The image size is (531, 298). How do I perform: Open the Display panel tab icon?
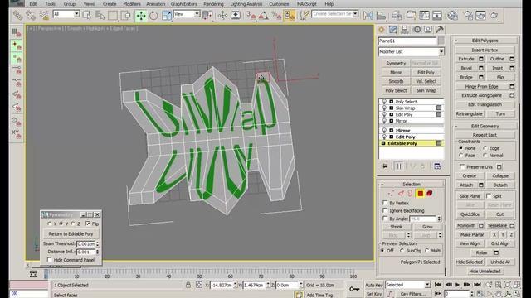point(428,30)
